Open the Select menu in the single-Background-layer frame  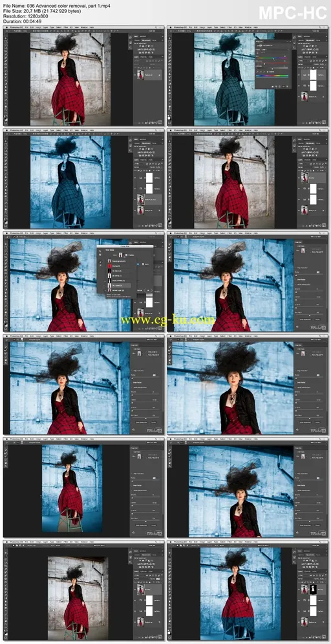59,27
